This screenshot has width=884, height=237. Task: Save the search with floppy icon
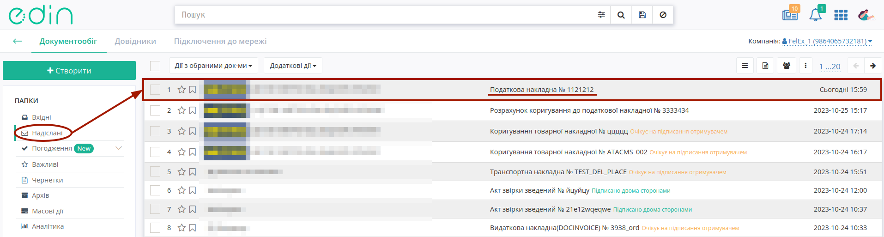[x=642, y=15]
